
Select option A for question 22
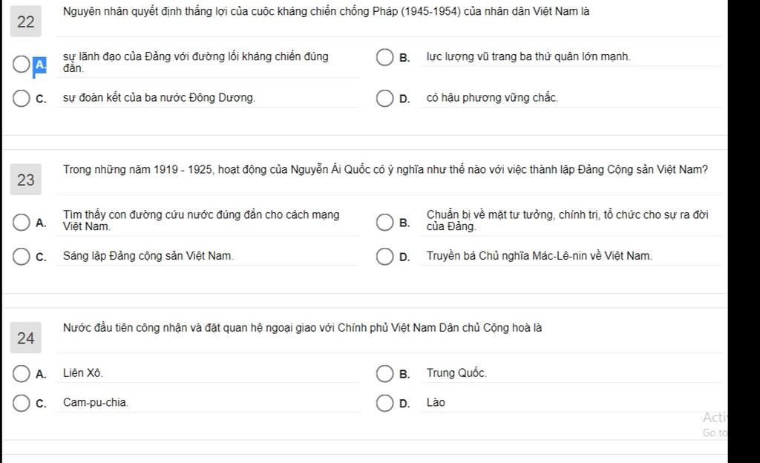click(x=22, y=64)
